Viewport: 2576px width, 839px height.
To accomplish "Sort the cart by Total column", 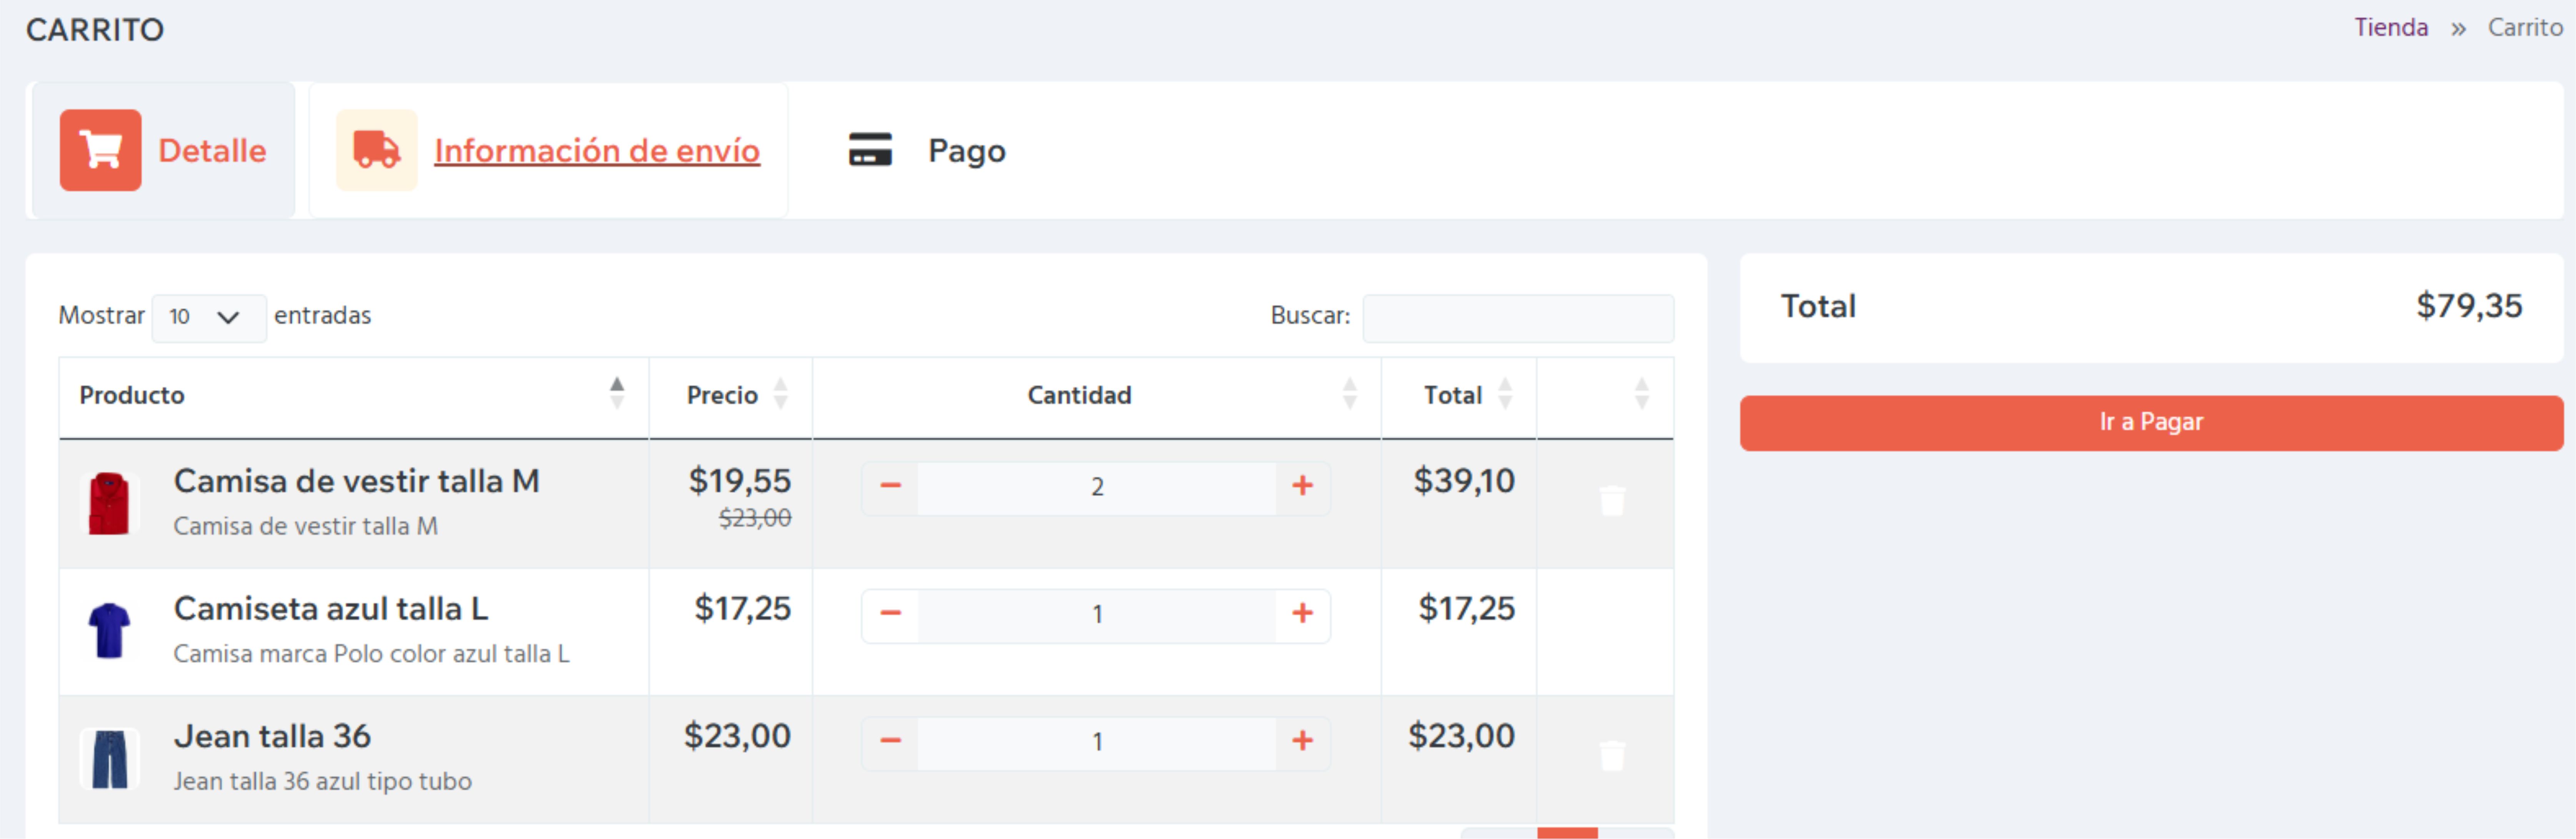I will (1506, 394).
